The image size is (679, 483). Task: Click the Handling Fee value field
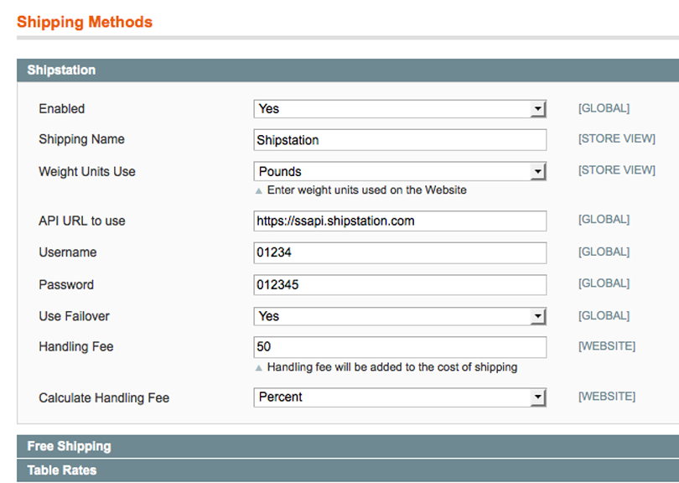pos(400,347)
